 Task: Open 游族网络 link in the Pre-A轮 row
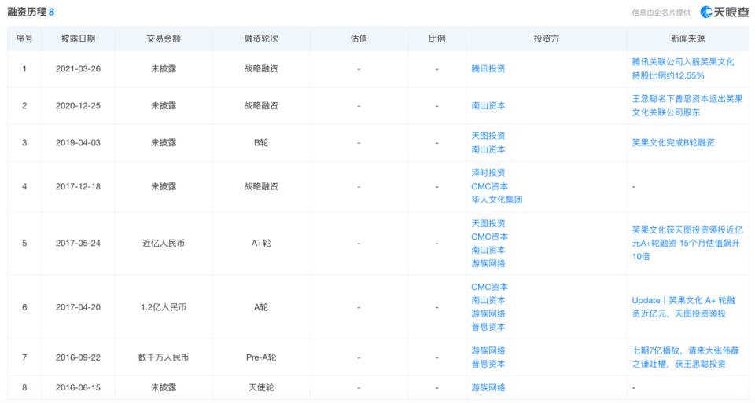488,350
